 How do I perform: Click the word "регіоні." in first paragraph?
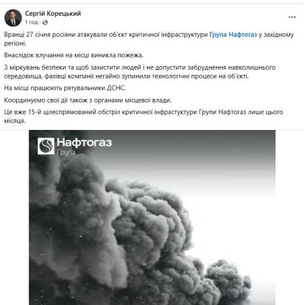[x=15, y=44]
